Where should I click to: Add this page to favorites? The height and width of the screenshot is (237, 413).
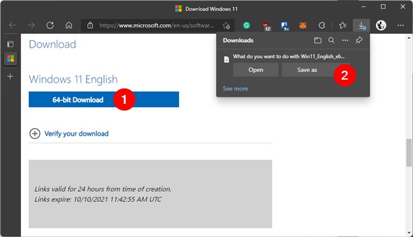(x=226, y=25)
